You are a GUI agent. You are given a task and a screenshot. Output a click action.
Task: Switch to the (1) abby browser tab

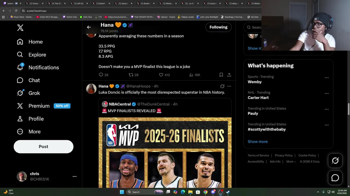click(x=234, y=4)
